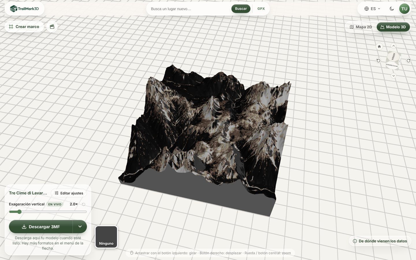The height and width of the screenshot is (260, 416).
Task: Switch to the Mapa 2D tab
Action: click(x=361, y=27)
